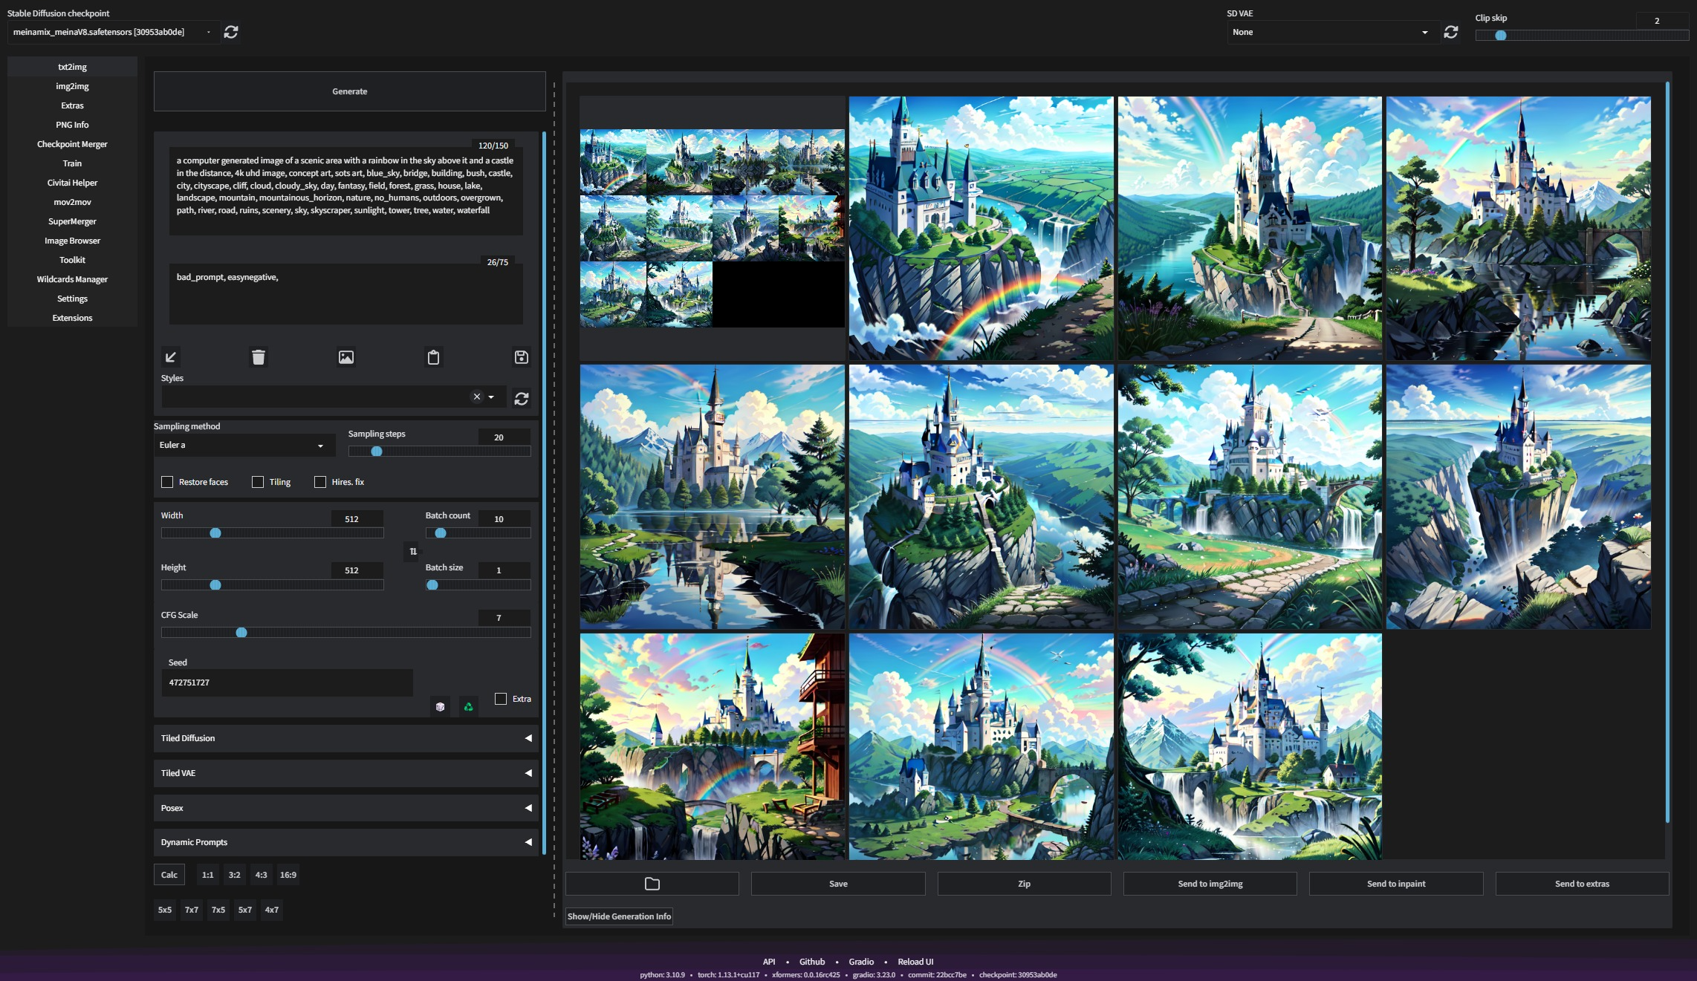Image resolution: width=1697 pixels, height=981 pixels.
Task: Check the Extra seed checkbox
Action: (501, 699)
